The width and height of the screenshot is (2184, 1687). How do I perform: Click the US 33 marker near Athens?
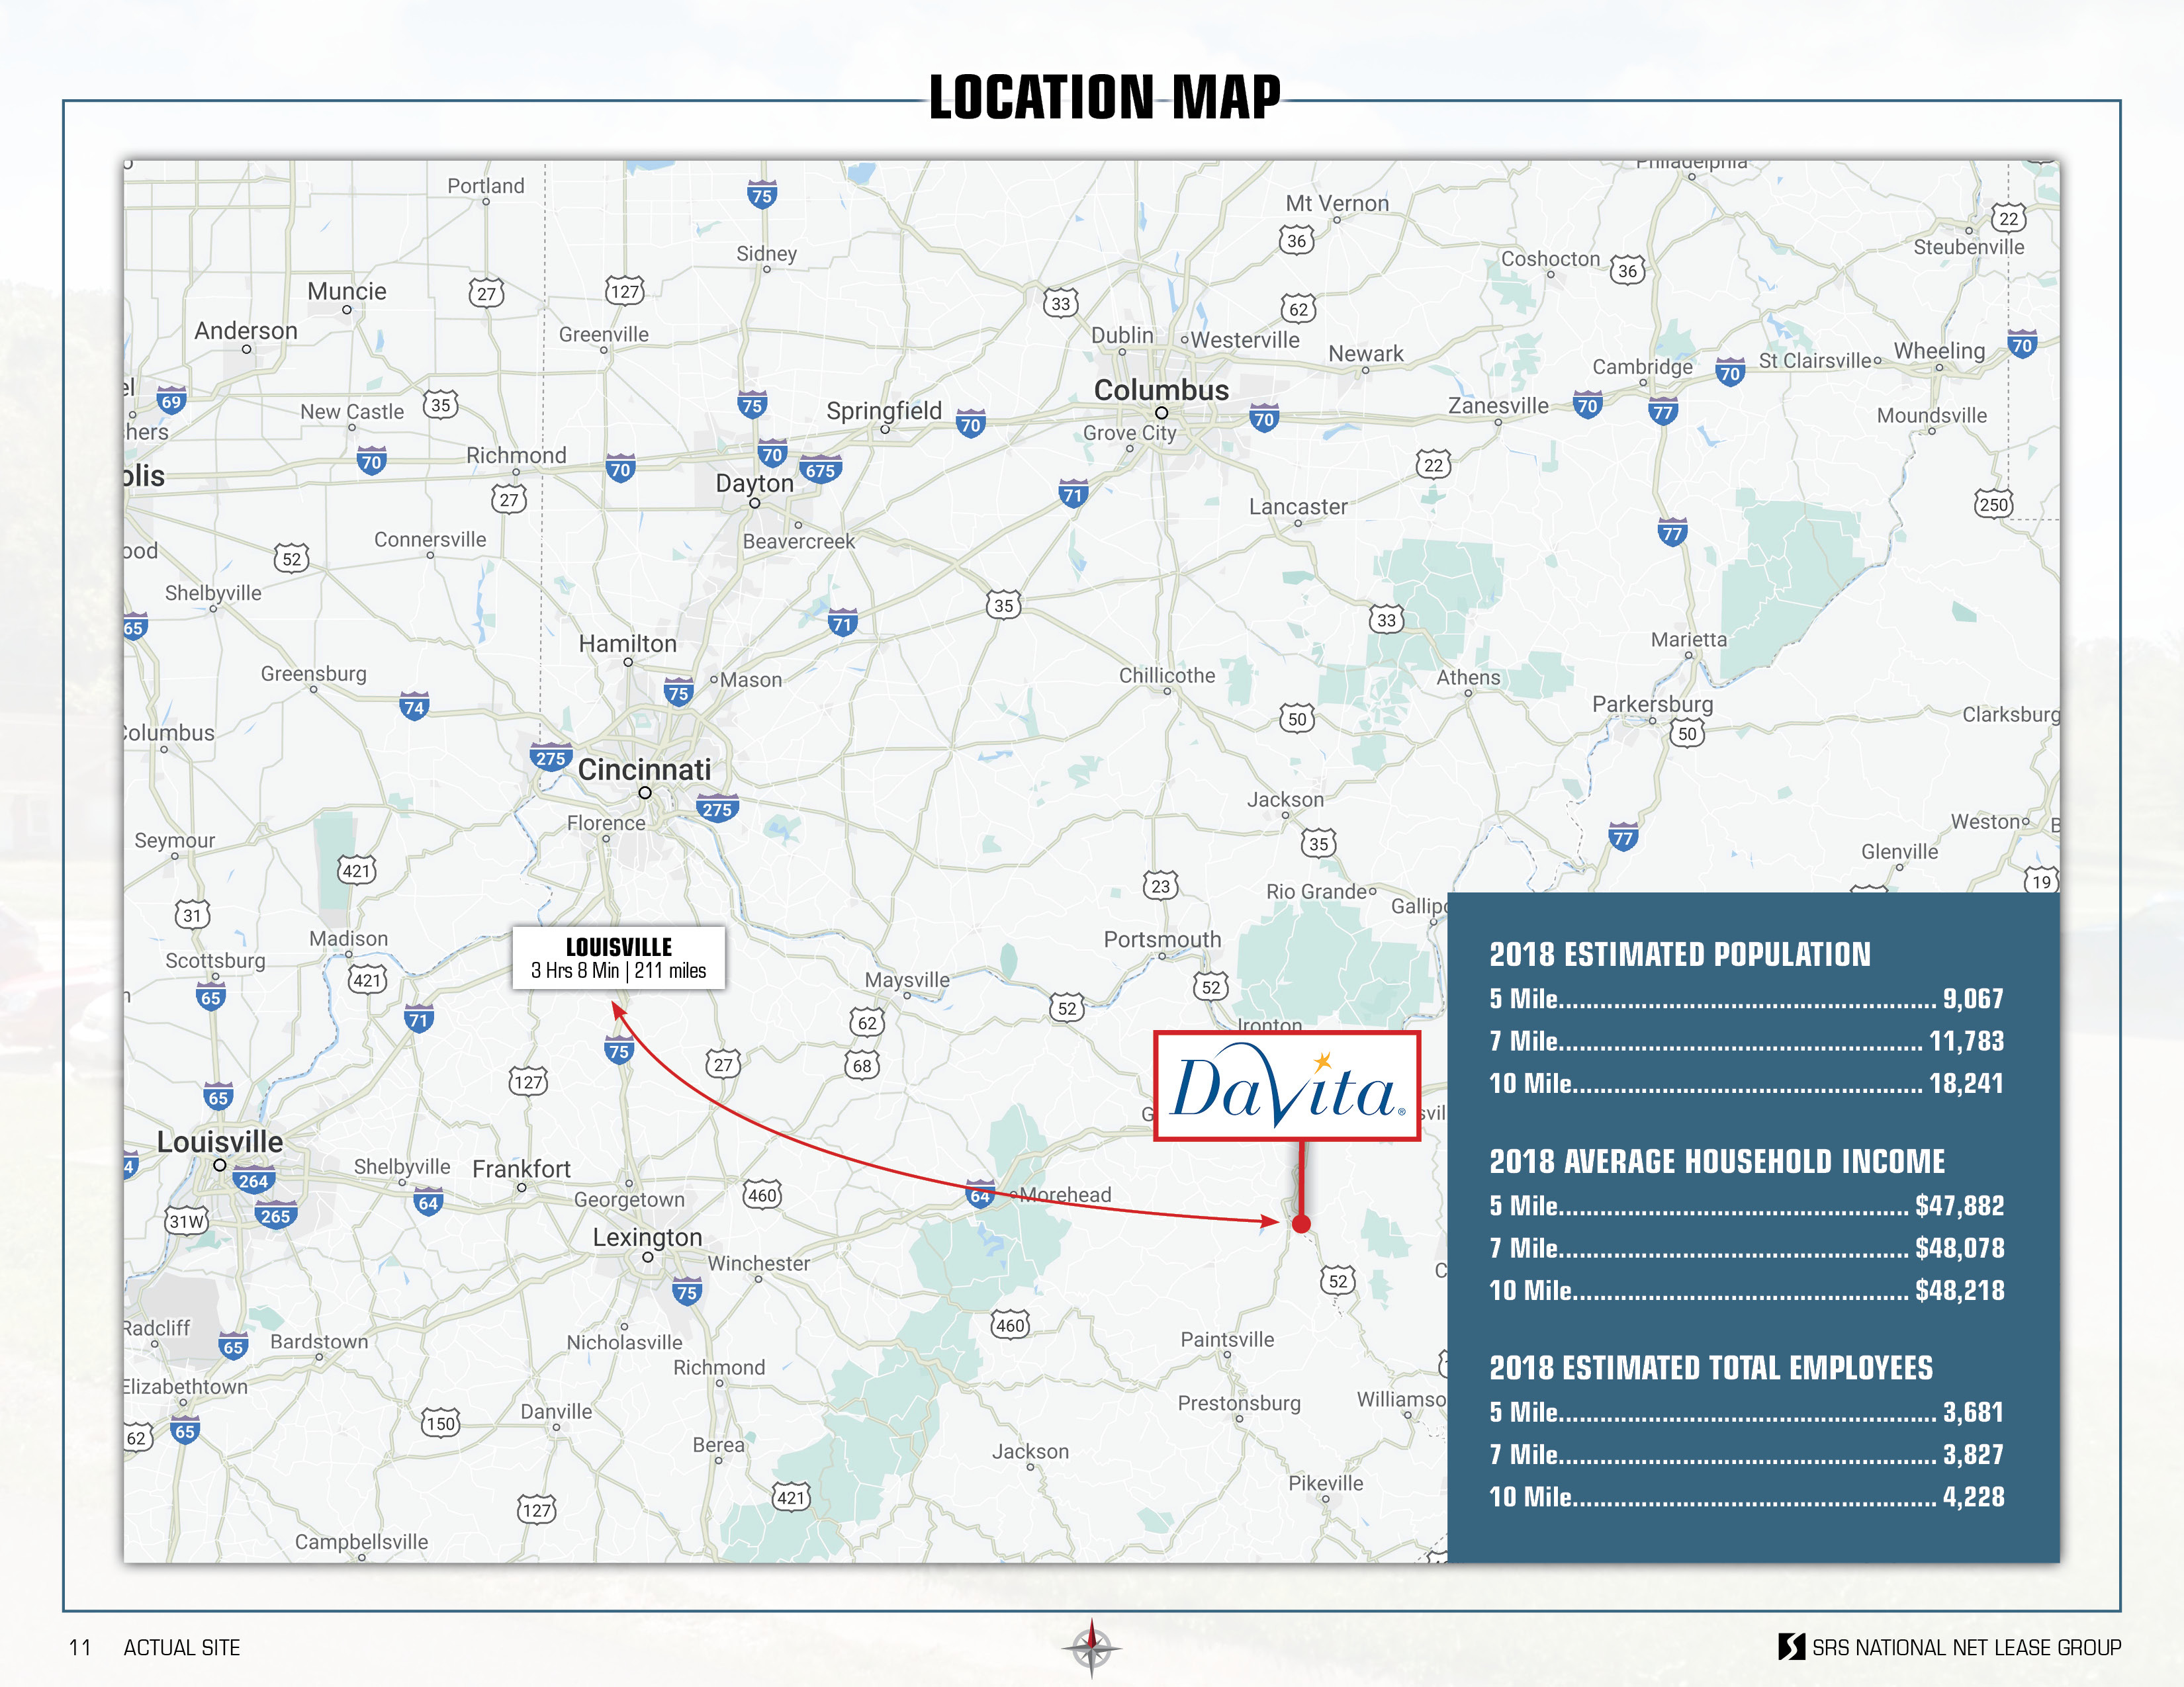coord(1386,620)
